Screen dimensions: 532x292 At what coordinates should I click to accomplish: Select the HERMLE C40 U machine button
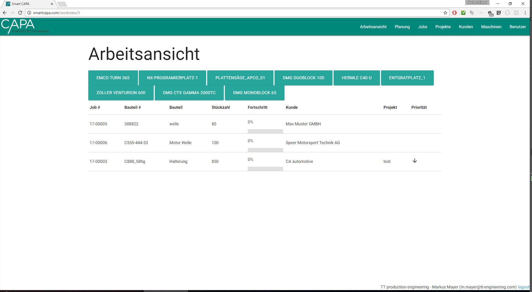click(x=357, y=78)
